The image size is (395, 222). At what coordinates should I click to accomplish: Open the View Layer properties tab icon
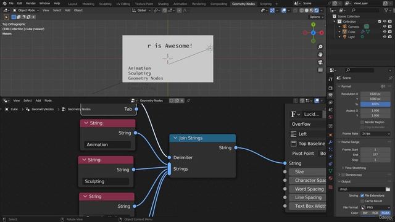331,102
